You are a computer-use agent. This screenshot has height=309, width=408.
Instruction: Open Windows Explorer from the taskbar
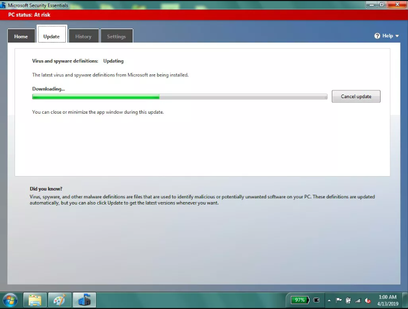(35, 300)
